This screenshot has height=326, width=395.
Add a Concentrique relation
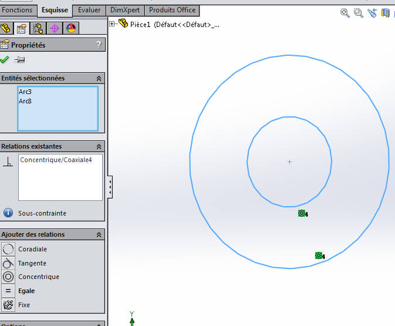(39, 277)
